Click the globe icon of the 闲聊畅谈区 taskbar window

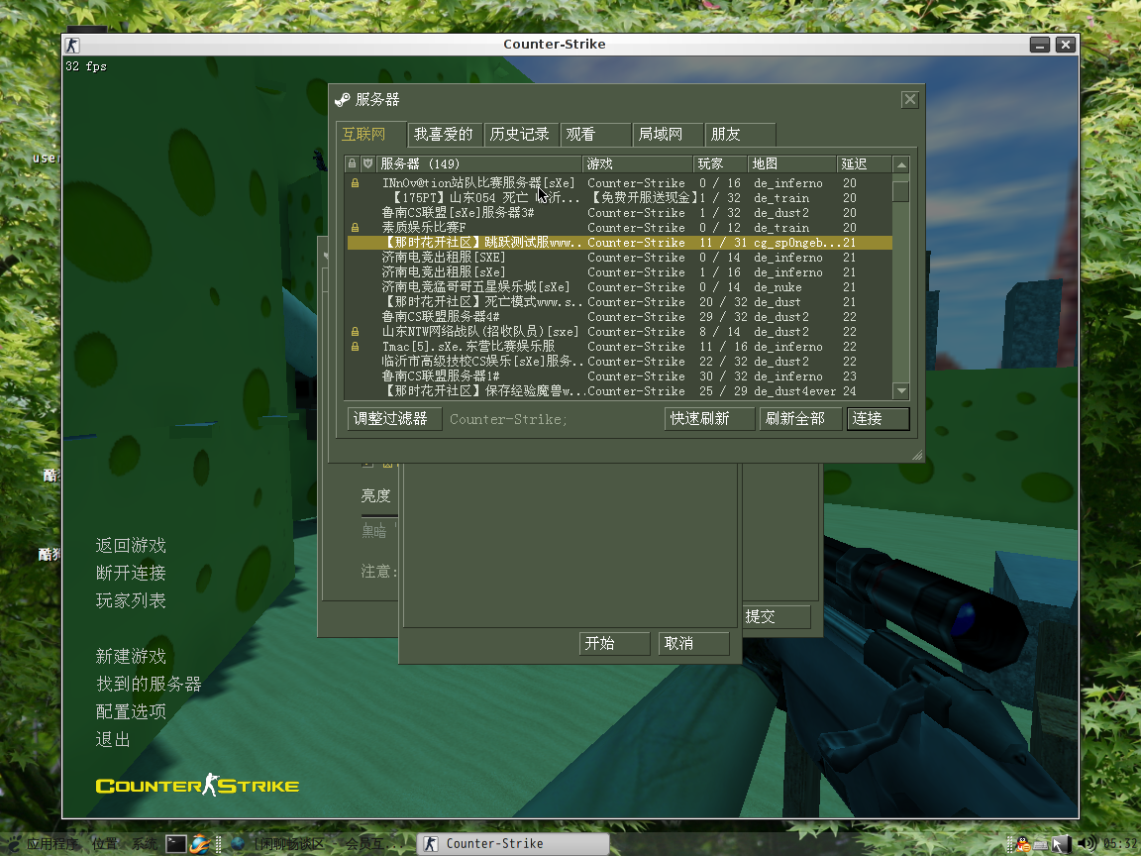238,844
